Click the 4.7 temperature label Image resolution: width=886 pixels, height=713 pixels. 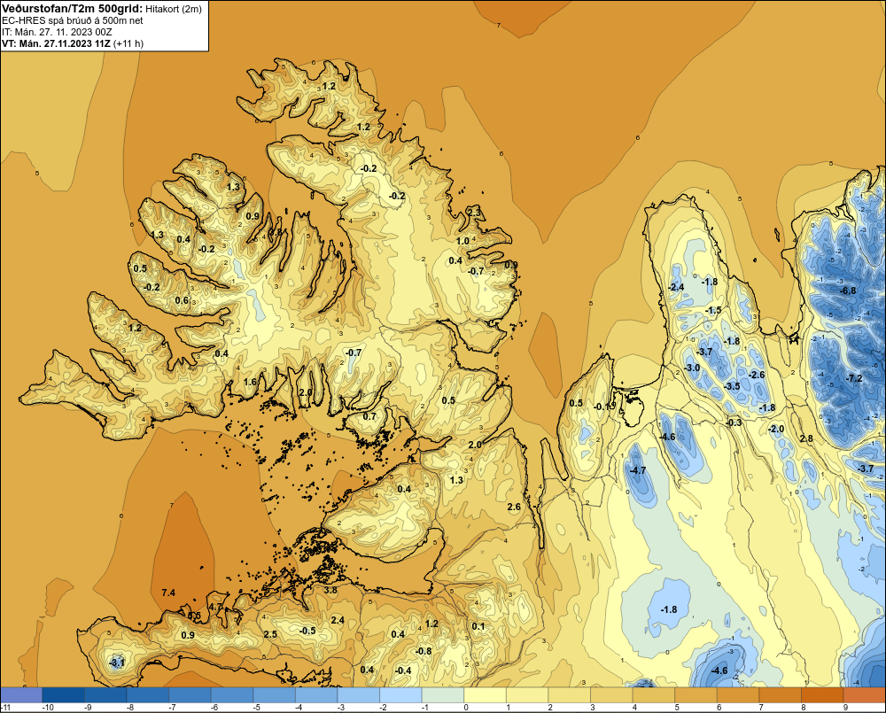215,607
